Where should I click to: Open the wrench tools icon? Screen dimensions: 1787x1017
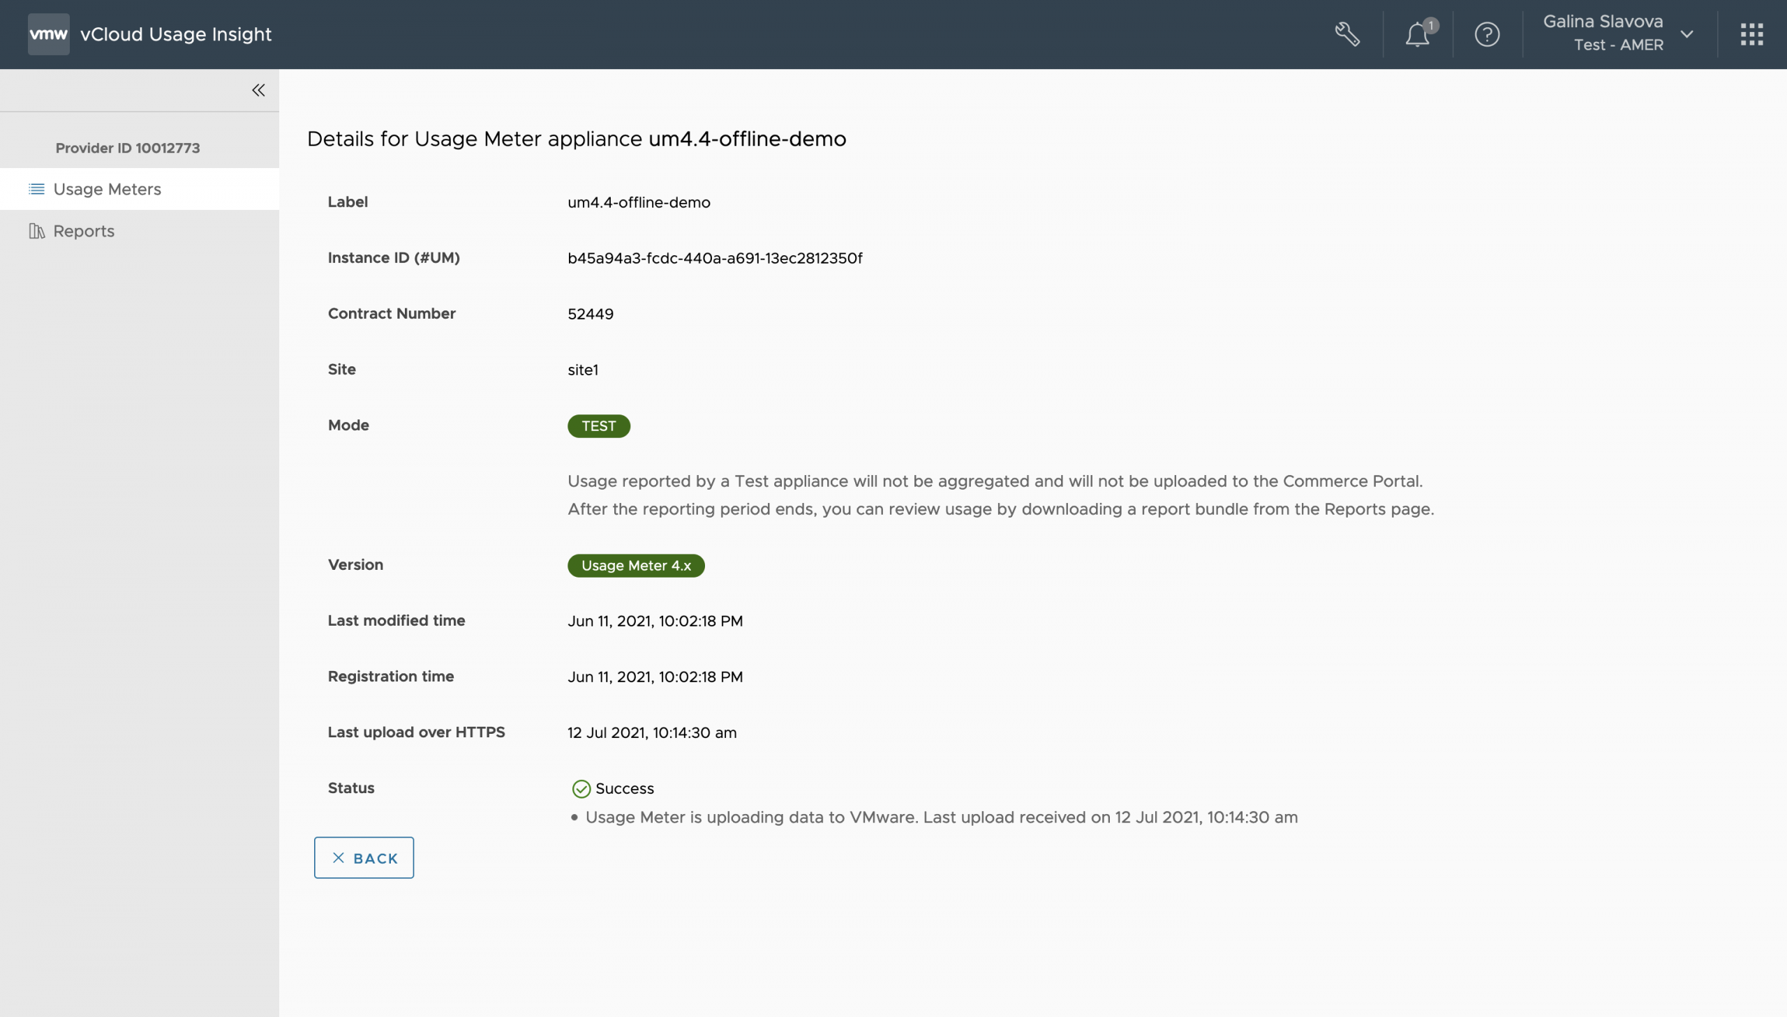point(1347,34)
